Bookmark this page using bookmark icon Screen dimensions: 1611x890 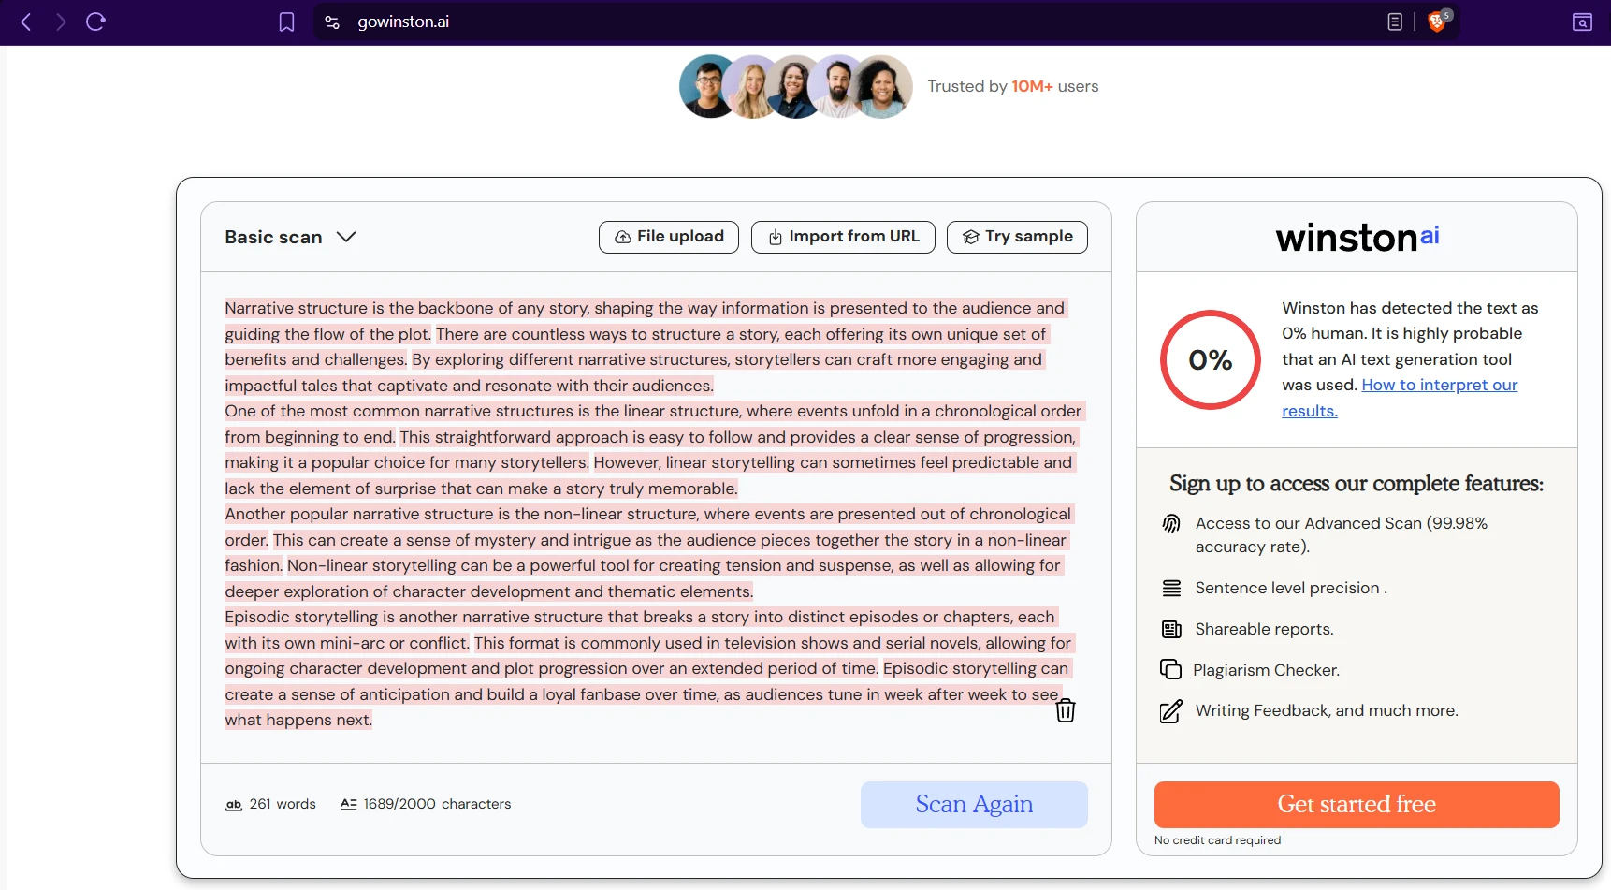(x=286, y=22)
